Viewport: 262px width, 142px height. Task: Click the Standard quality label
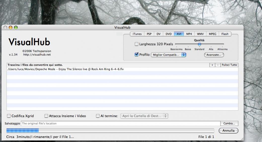coord(199,49)
